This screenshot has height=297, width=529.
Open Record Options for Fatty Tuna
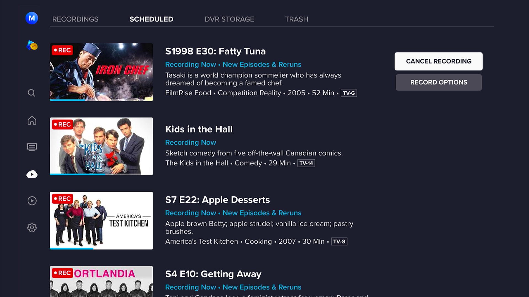[438, 82]
